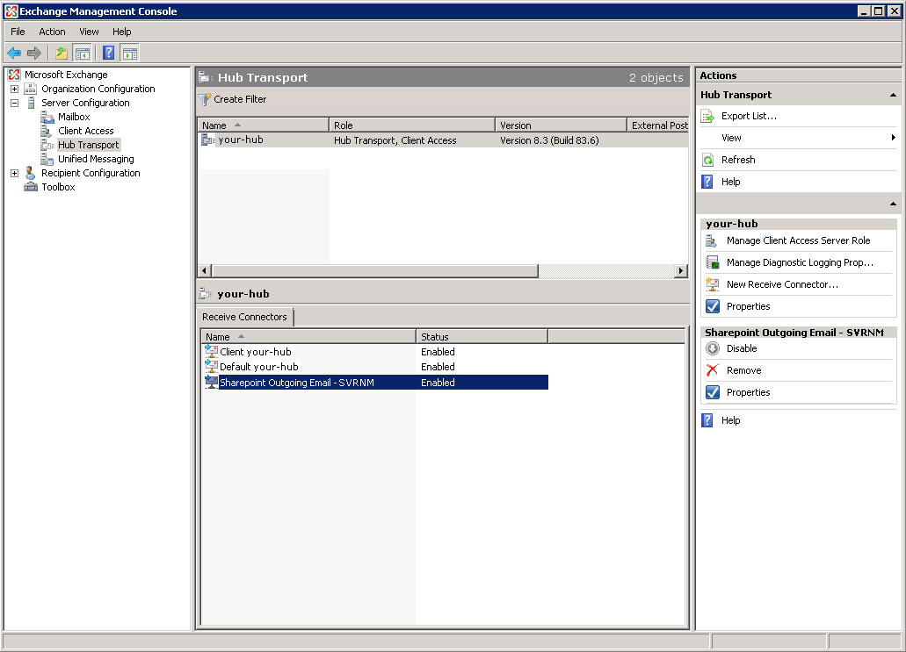Expand the Recipient Configuration node
Viewport: 906px width, 652px height.
tap(14, 173)
